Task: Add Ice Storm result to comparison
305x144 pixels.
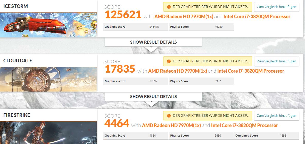Action: point(276,7)
